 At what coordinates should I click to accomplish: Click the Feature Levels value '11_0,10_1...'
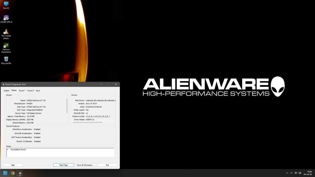tap(98, 116)
